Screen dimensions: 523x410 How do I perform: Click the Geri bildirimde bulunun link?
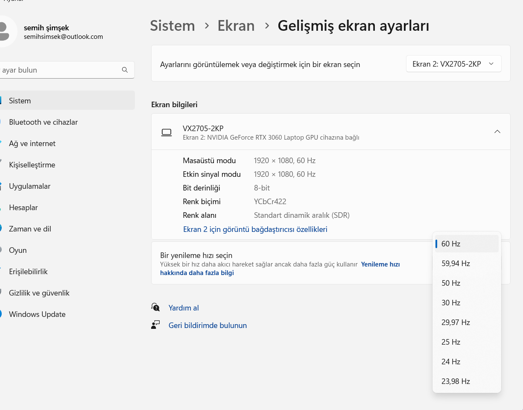(x=207, y=325)
